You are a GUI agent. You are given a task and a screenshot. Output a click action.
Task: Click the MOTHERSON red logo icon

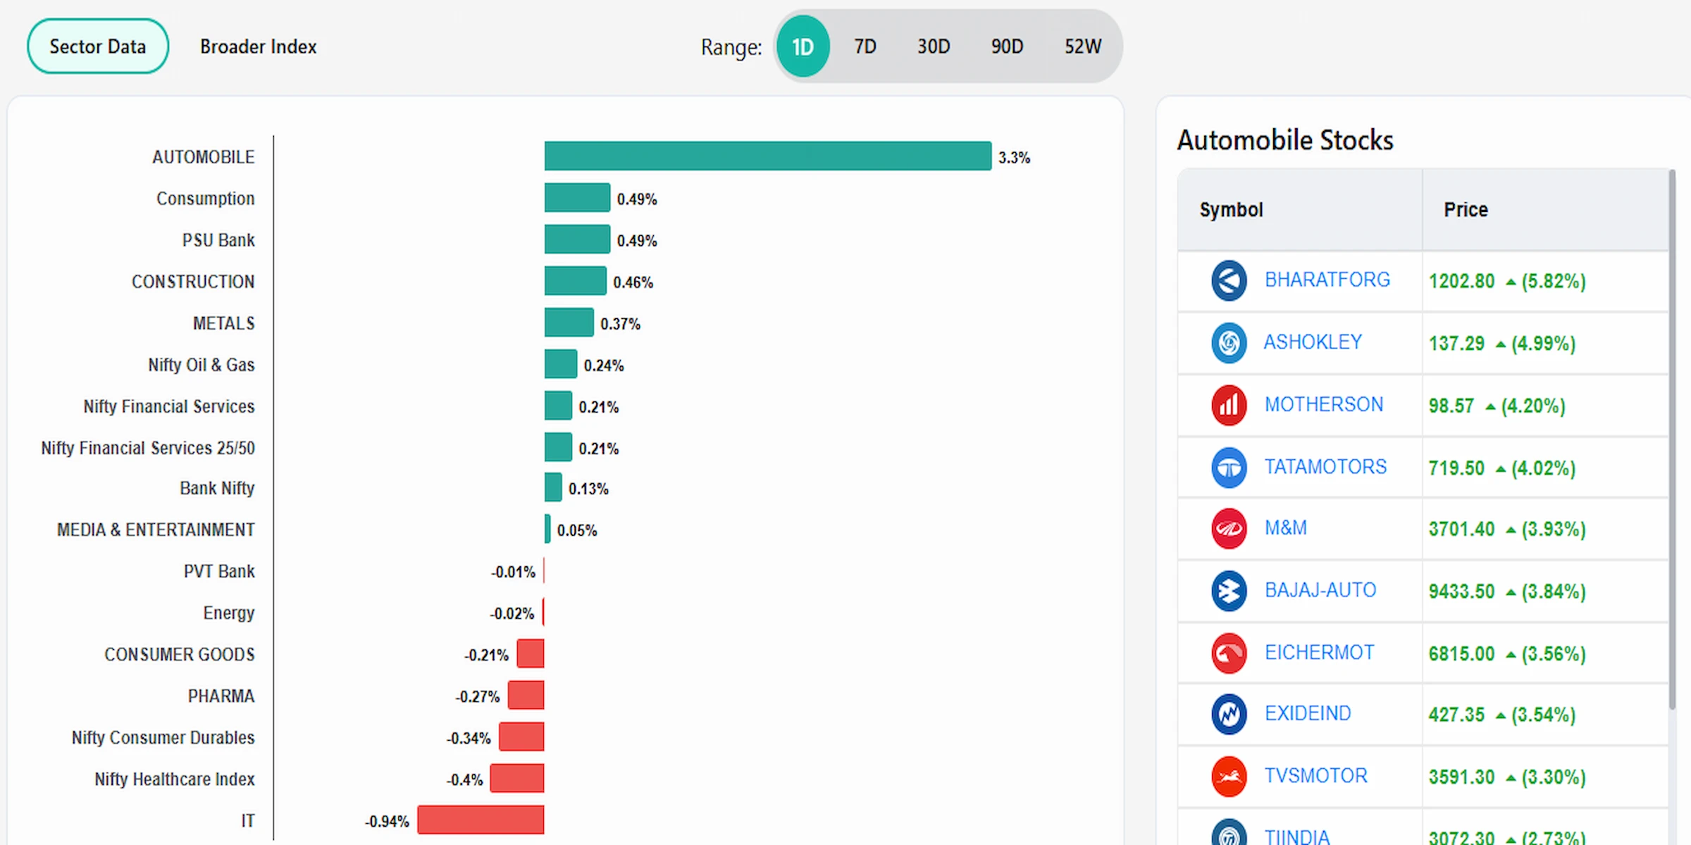[x=1229, y=405]
